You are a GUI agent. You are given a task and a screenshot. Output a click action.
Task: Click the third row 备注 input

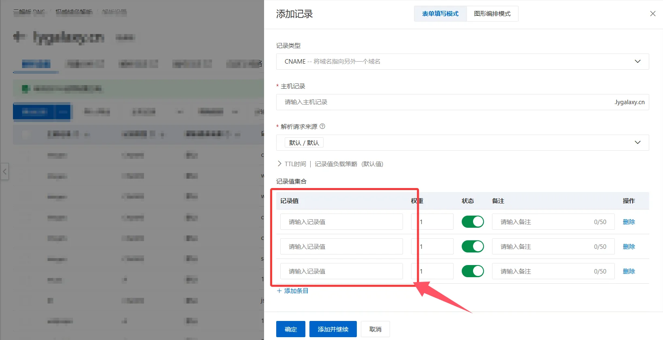click(553, 271)
